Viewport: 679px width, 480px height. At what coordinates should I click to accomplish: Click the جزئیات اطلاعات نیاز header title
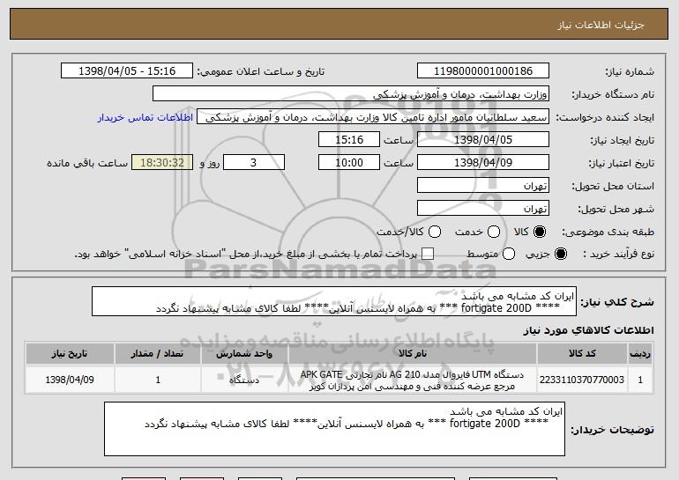[x=601, y=25]
